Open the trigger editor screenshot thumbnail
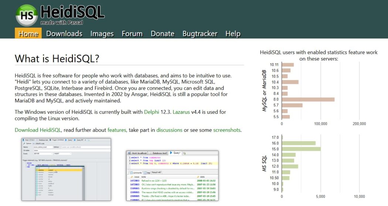The width and height of the screenshot is (388, 206). coord(66,169)
